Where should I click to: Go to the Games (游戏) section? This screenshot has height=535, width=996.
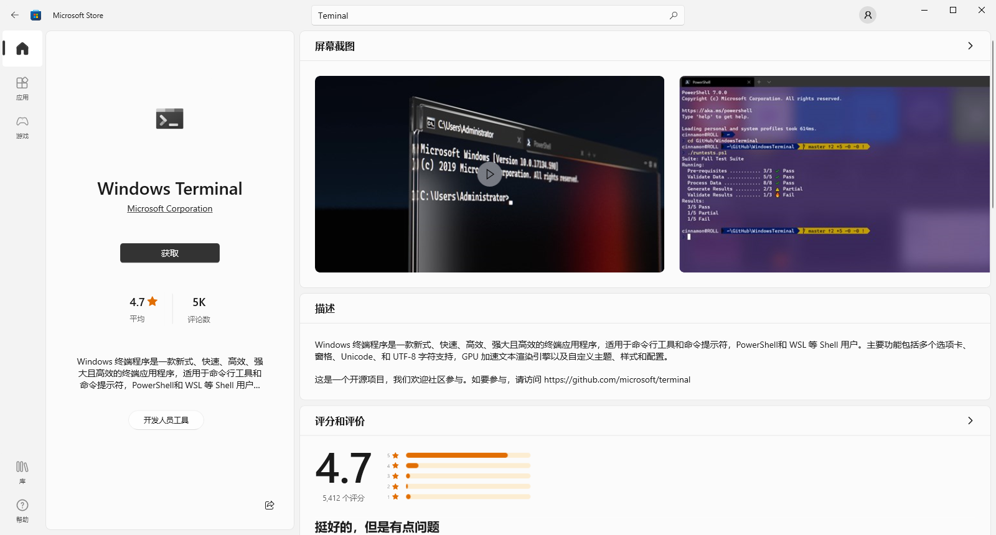point(22,126)
